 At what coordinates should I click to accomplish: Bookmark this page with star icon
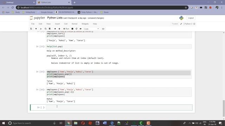pos(186,8)
